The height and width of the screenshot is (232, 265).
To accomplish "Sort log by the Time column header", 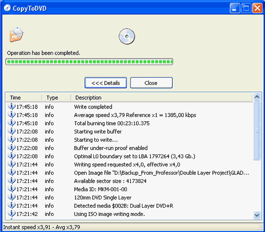I will [x=24, y=98].
